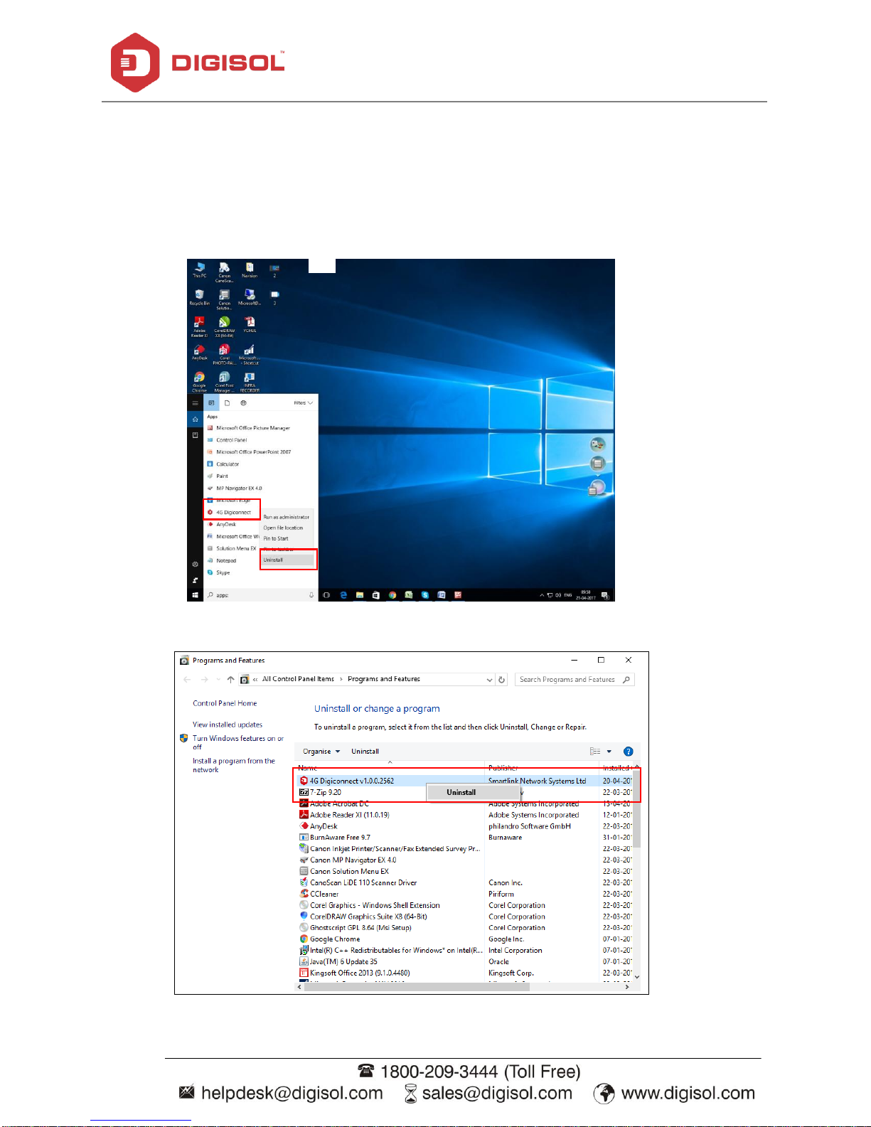Viewport: 871px width, 1127px height.
Task: Click the refresh button beside address bar
Action: point(502,680)
